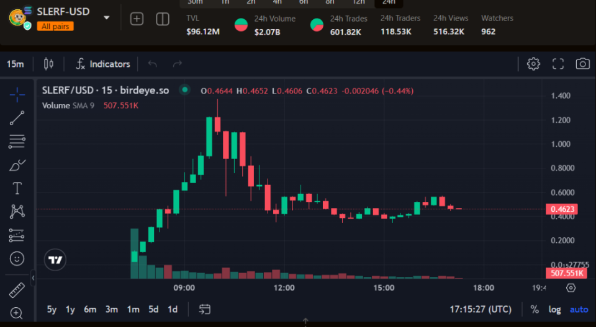596x327 pixels.
Task: Undo the last chart action
Action: (x=153, y=64)
